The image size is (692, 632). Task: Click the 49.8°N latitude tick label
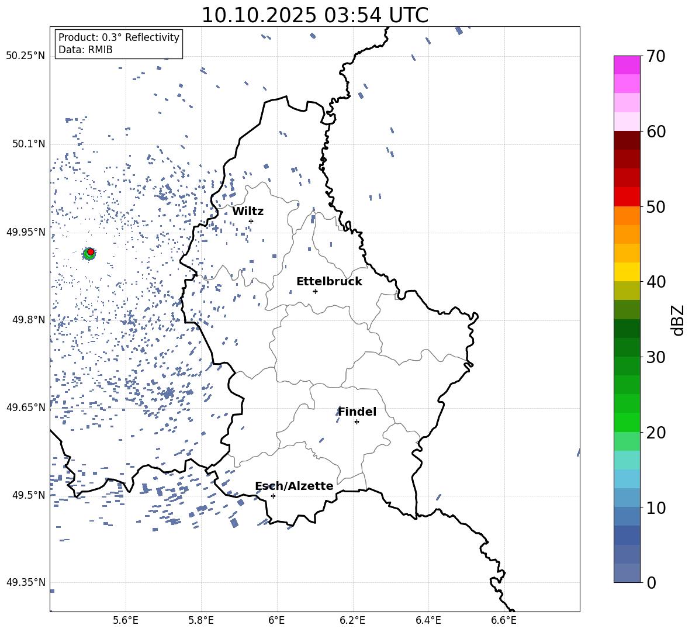pyautogui.click(x=28, y=320)
